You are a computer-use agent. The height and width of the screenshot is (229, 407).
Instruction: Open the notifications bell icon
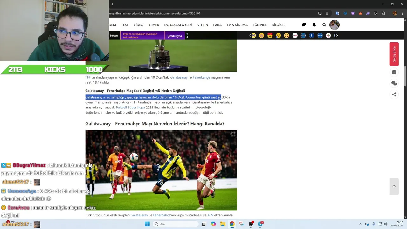point(314,25)
